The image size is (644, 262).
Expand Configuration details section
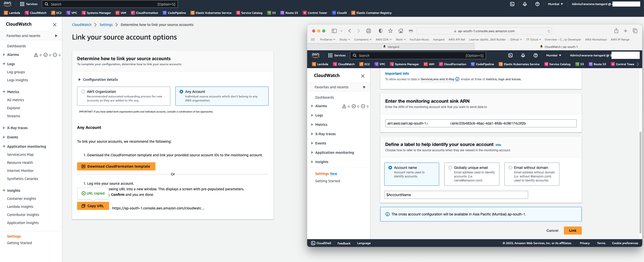point(98,80)
